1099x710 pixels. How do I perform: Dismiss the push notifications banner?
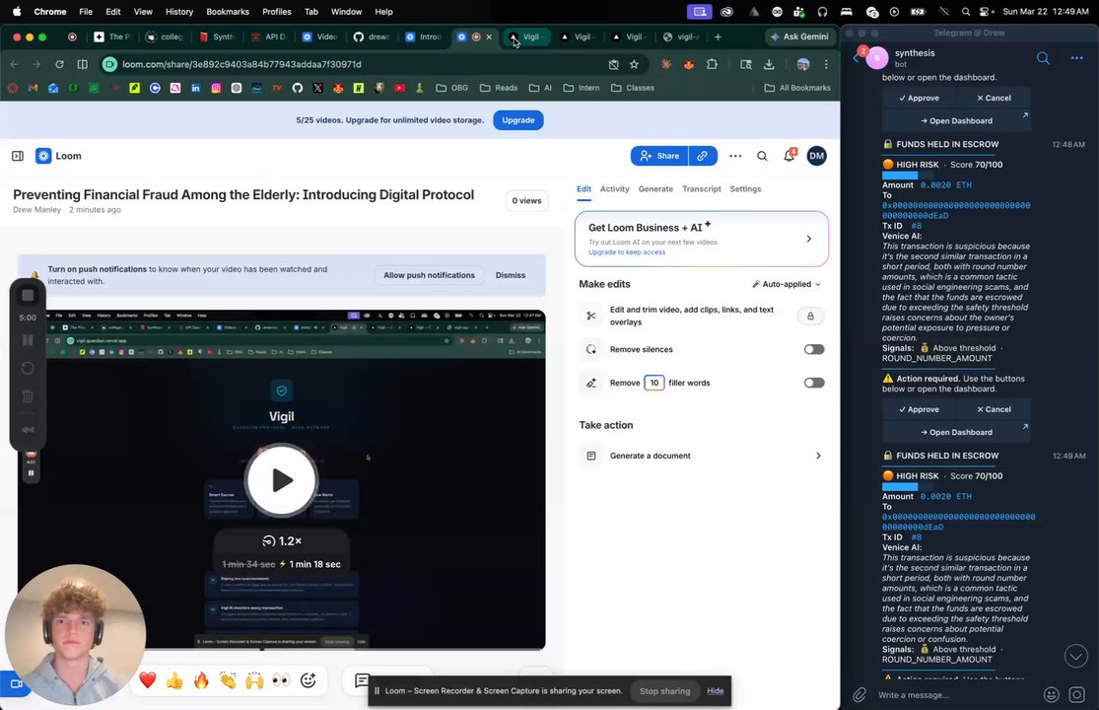pyautogui.click(x=511, y=275)
